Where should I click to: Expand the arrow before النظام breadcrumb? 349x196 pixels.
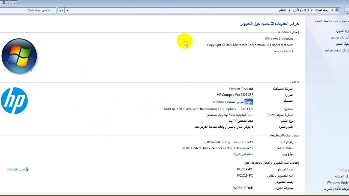289,10
